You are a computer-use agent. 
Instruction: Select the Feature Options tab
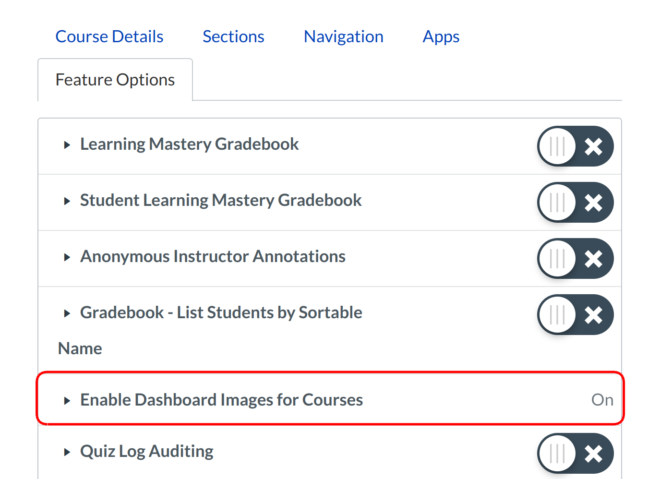115,80
